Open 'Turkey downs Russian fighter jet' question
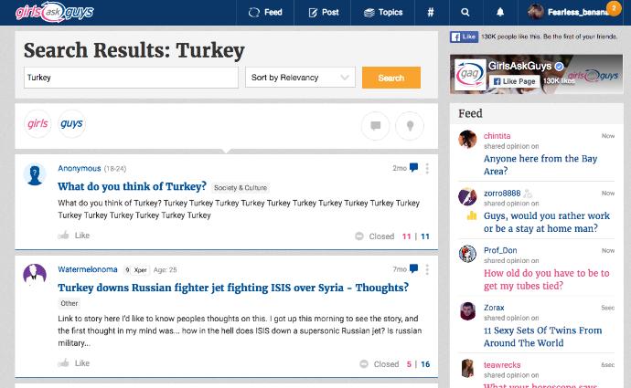The height and width of the screenshot is (388, 631). pyautogui.click(x=233, y=288)
